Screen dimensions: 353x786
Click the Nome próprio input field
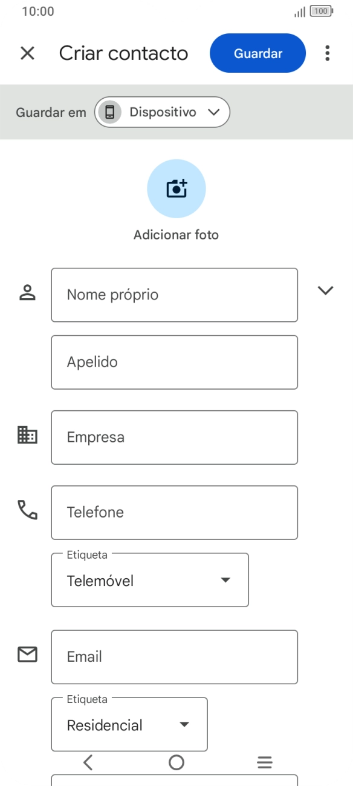[174, 295]
